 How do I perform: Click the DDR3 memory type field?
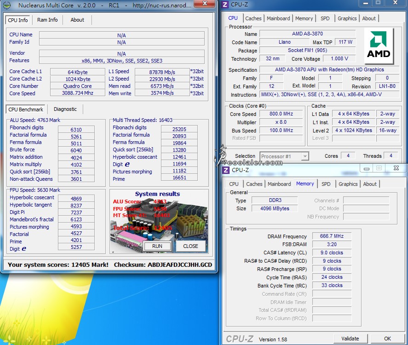275,201
